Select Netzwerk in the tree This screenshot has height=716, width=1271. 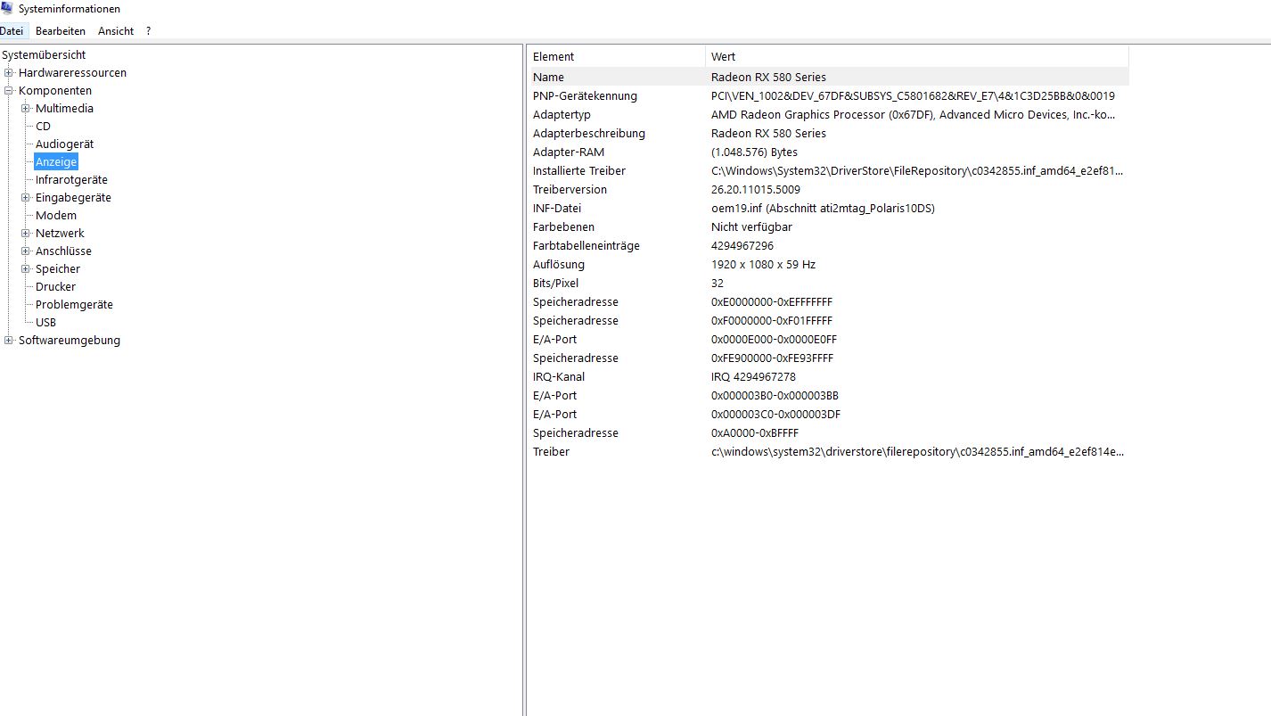[60, 234]
